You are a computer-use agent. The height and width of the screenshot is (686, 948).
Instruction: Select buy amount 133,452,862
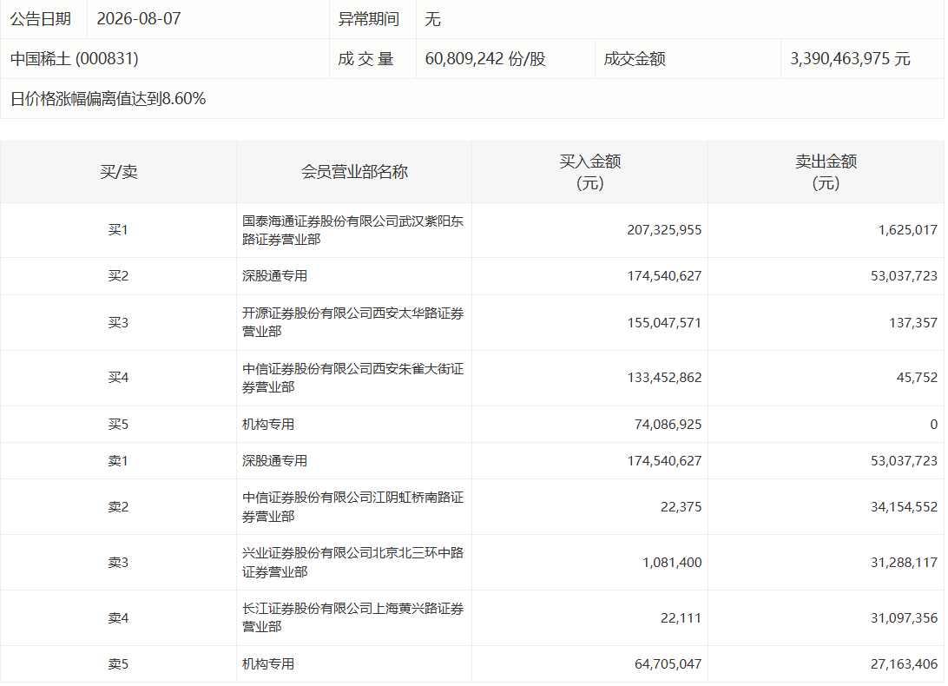[x=664, y=378]
